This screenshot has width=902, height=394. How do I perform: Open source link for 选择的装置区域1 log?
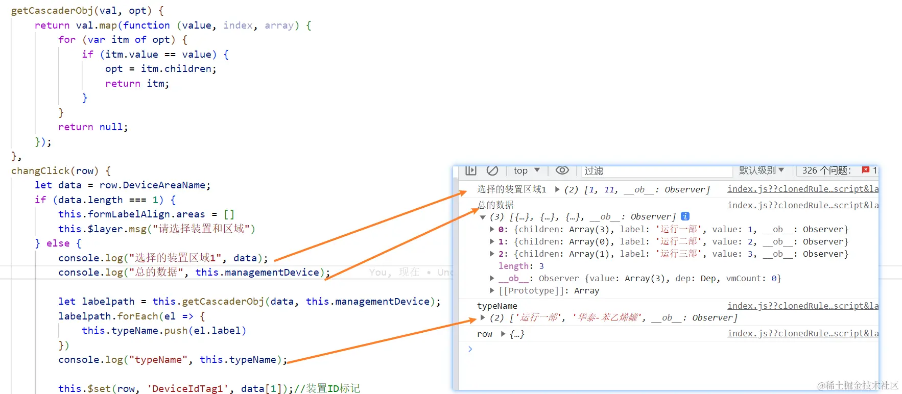point(803,189)
